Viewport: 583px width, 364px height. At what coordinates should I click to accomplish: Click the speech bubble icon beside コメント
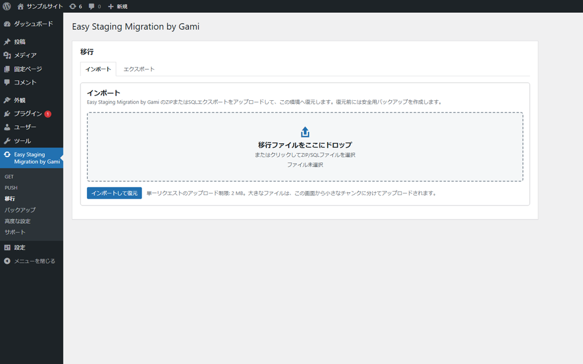(7, 83)
